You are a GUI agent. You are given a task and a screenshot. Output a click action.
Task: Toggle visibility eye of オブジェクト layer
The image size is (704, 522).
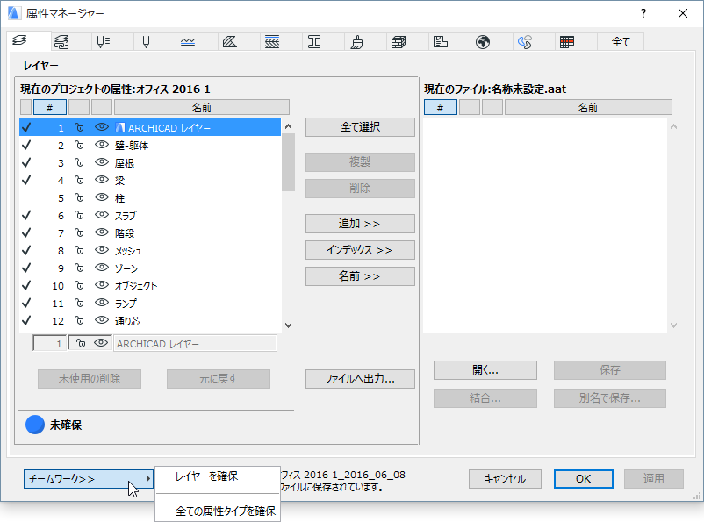(102, 284)
